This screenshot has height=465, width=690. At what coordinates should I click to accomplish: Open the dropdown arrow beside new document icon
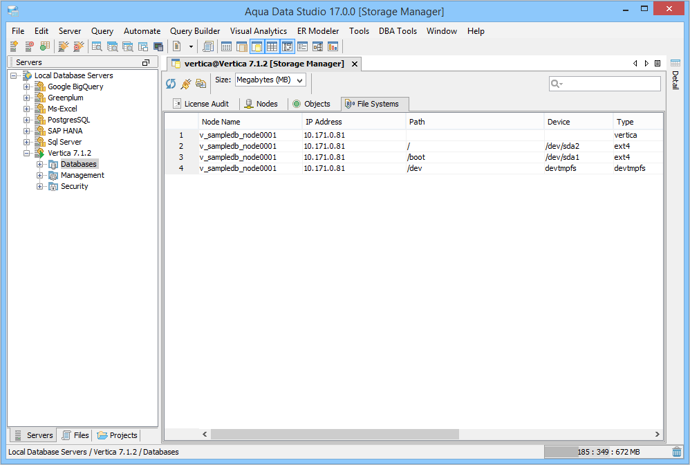[191, 46]
